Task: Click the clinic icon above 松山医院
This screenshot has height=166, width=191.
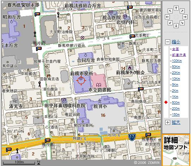Action: (111, 12)
